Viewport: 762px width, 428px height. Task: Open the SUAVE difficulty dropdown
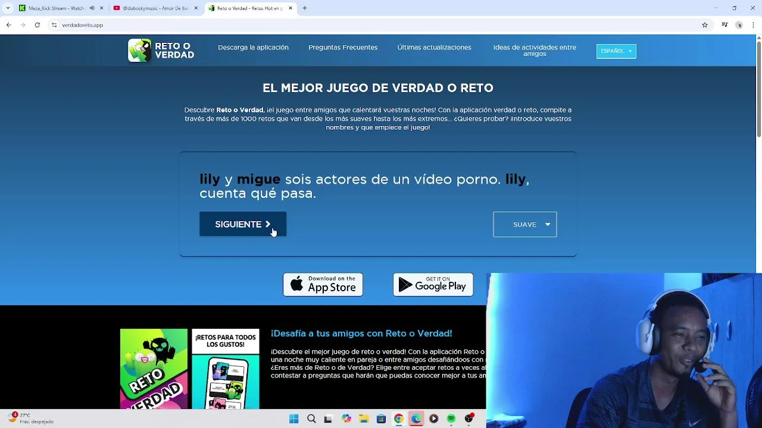pos(524,224)
